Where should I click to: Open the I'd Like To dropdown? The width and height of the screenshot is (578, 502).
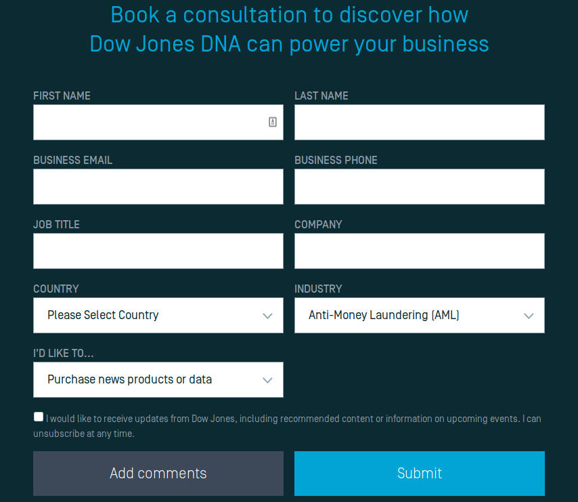click(158, 379)
